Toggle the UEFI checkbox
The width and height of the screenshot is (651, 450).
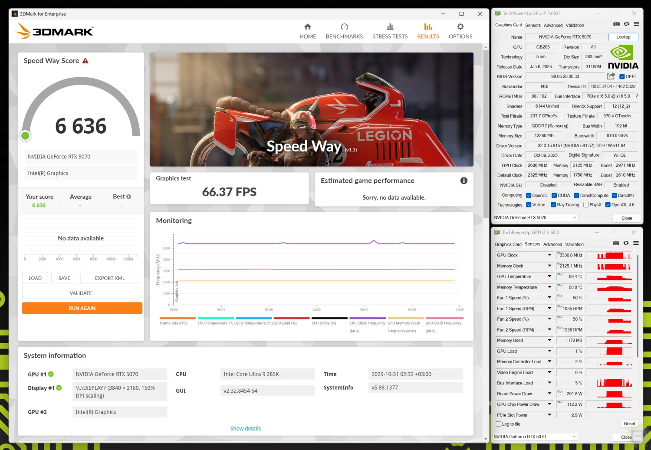(622, 77)
